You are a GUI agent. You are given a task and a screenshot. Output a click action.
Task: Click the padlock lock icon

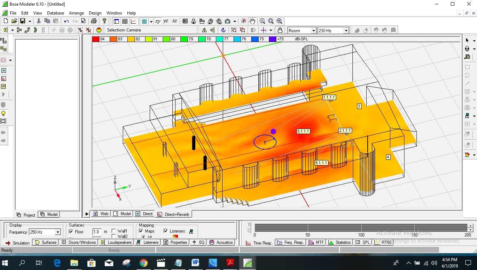point(280,30)
